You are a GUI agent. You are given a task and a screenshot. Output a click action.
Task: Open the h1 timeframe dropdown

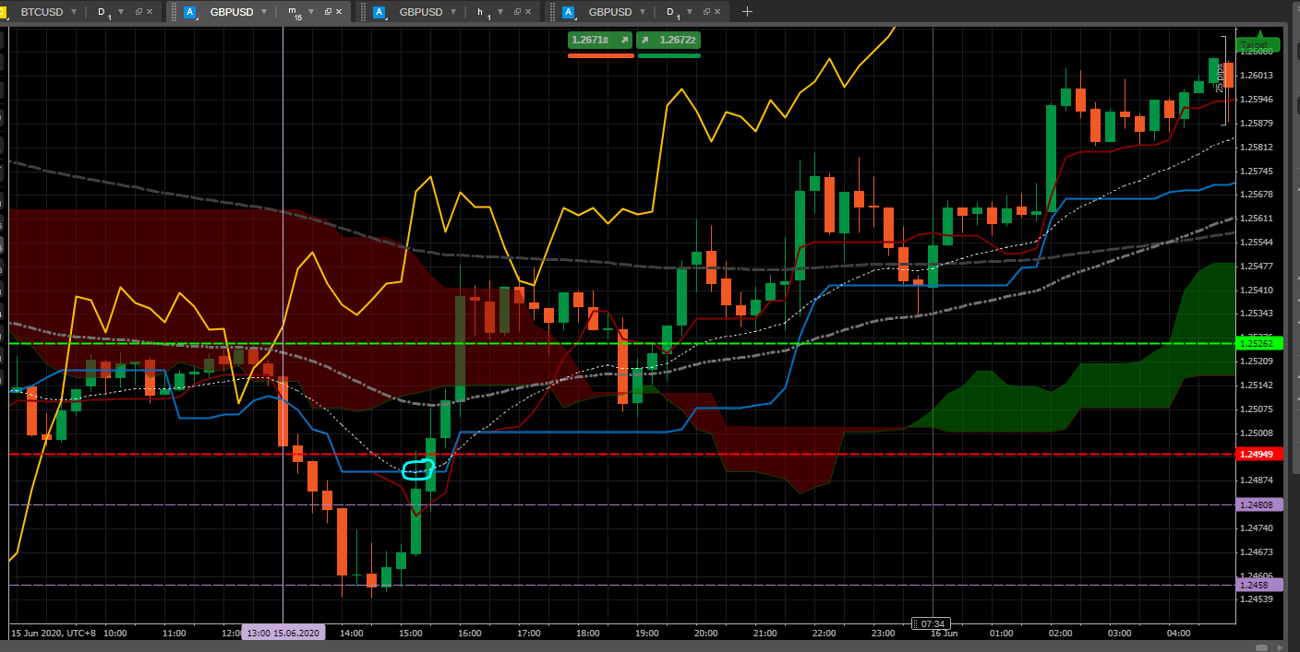click(x=500, y=12)
